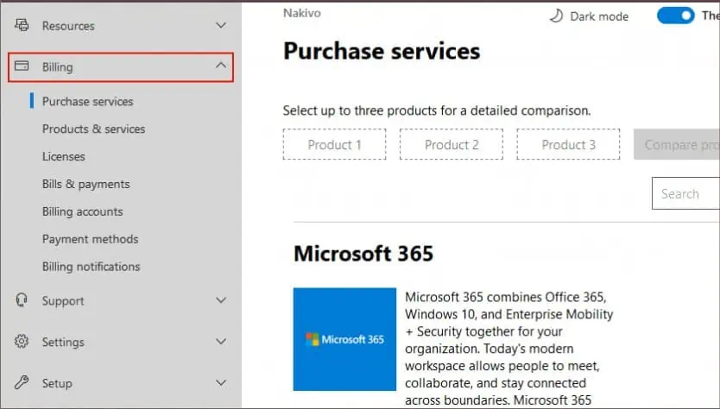Image resolution: width=720 pixels, height=409 pixels.
Task: Click the Resources printer icon in sidebar
Action: coord(22,25)
